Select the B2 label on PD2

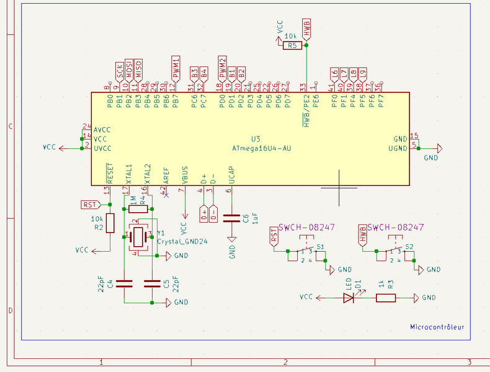[241, 74]
